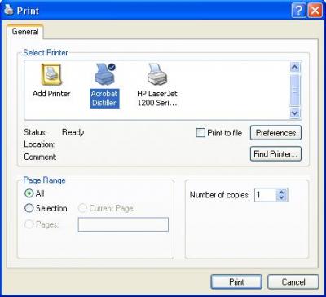
Task: Click the 'HP LaserJet 1200 Seri...' label
Action: (x=157, y=99)
